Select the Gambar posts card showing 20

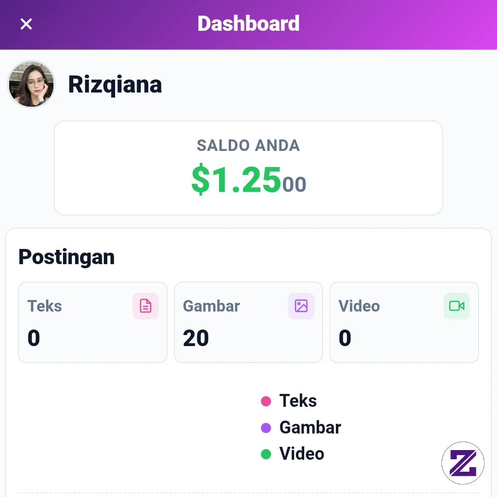point(248,322)
